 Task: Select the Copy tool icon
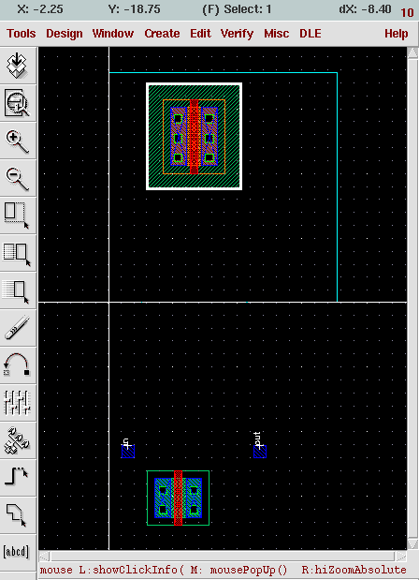pyautogui.click(x=18, y=254)
